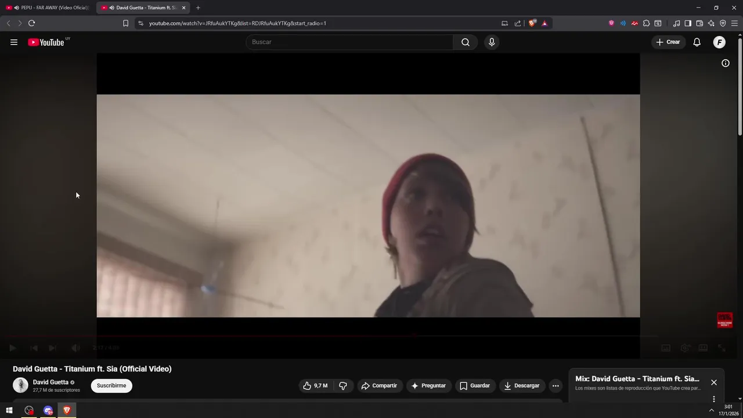Open the account avatar menu

pos(719,42)
